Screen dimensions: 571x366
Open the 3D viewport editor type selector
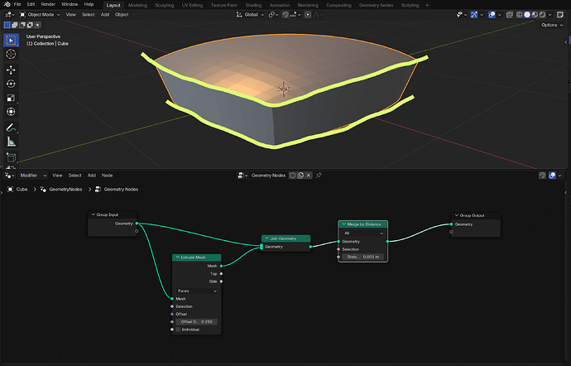pos(9,15)
